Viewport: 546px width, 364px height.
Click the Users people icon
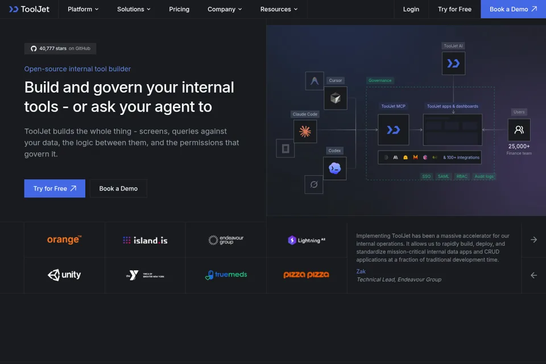(x=519, y=130)
